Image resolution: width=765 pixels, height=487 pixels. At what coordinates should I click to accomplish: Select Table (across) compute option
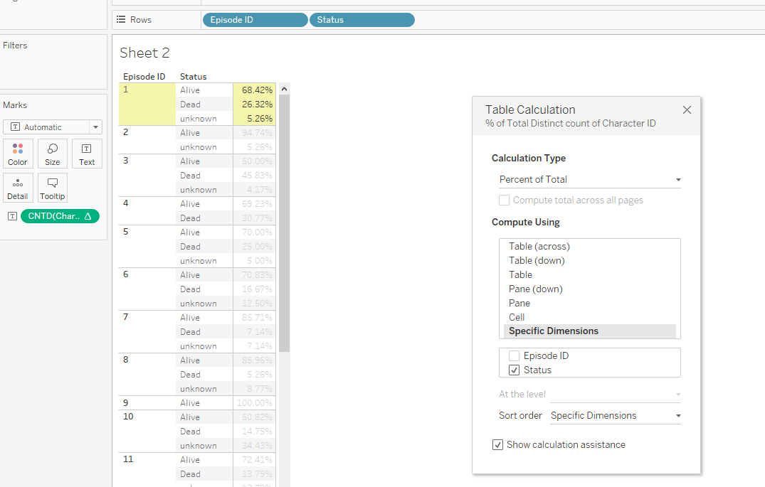539,246
